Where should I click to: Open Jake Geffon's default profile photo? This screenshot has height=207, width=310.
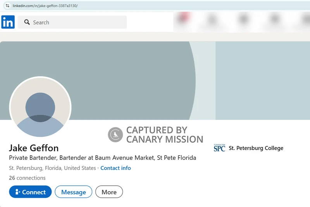click(x=40, y=107)
